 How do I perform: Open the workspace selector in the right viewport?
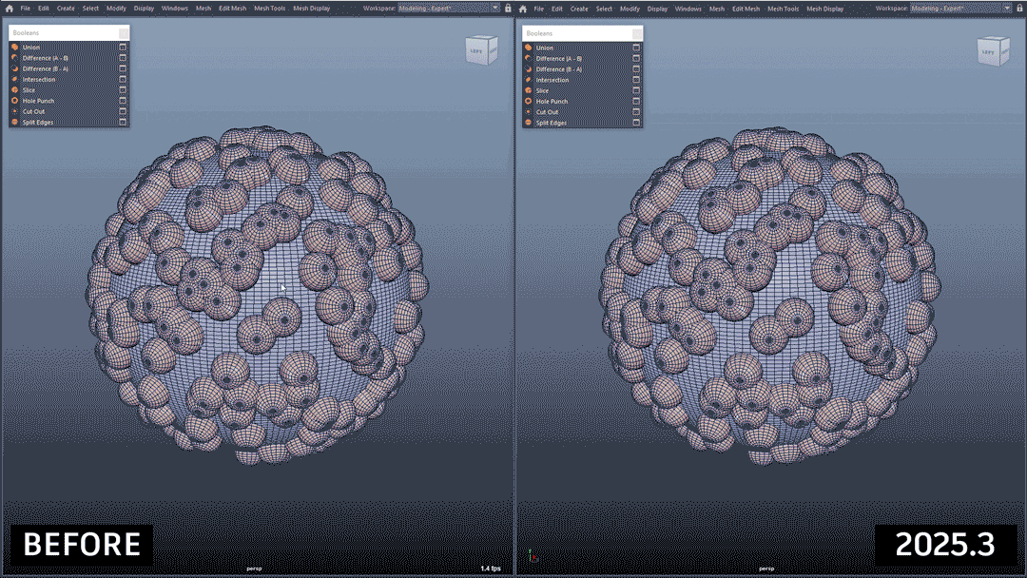click(x=960, y=9)
